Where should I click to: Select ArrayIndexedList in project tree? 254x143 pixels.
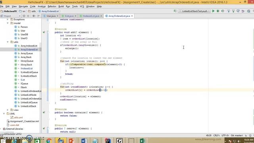tap(29, 46)
